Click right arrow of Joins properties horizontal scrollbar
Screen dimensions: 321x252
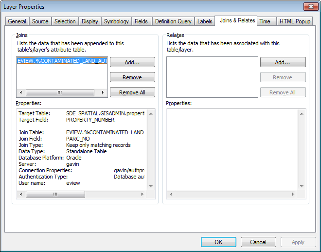click(x=143, y=194)
